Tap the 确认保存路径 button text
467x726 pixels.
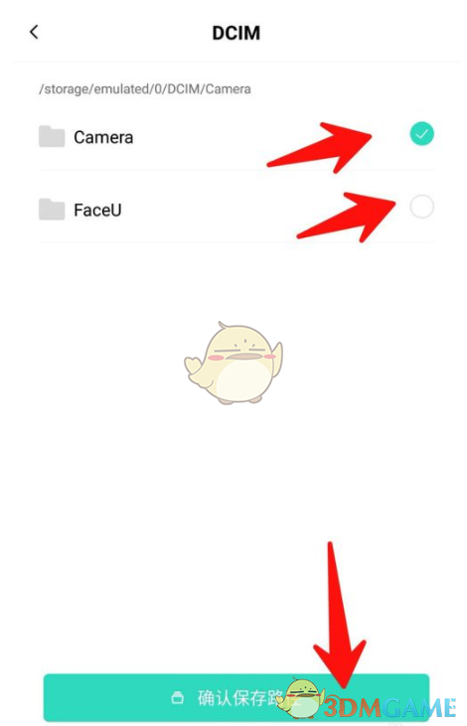[x=249, y=697]
